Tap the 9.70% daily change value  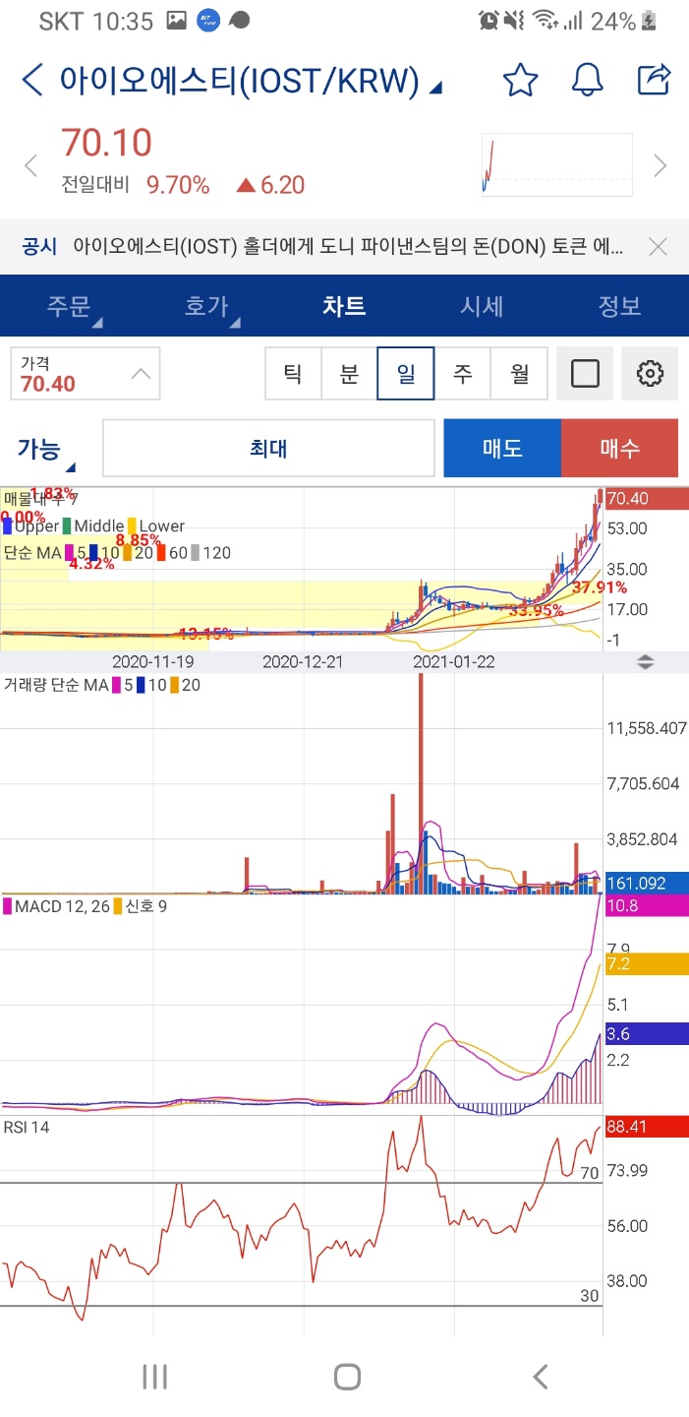[178, 185]
